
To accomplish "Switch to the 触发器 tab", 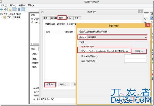I will tap(54, 18).
